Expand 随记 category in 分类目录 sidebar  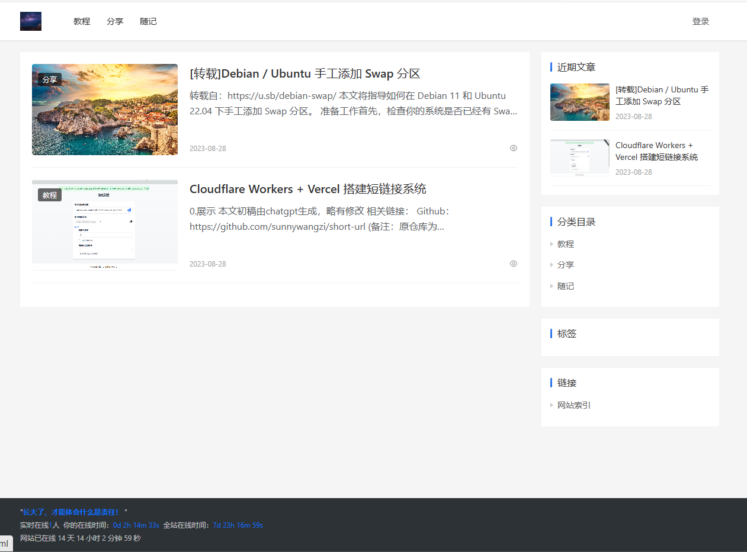[565, 286]
